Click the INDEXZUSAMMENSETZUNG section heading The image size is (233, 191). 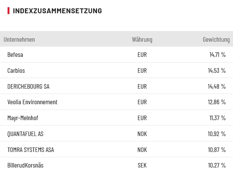(57, 11)
